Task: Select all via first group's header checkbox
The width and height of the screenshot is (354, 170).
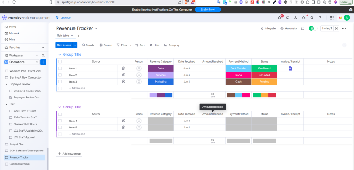Action: 60,62
